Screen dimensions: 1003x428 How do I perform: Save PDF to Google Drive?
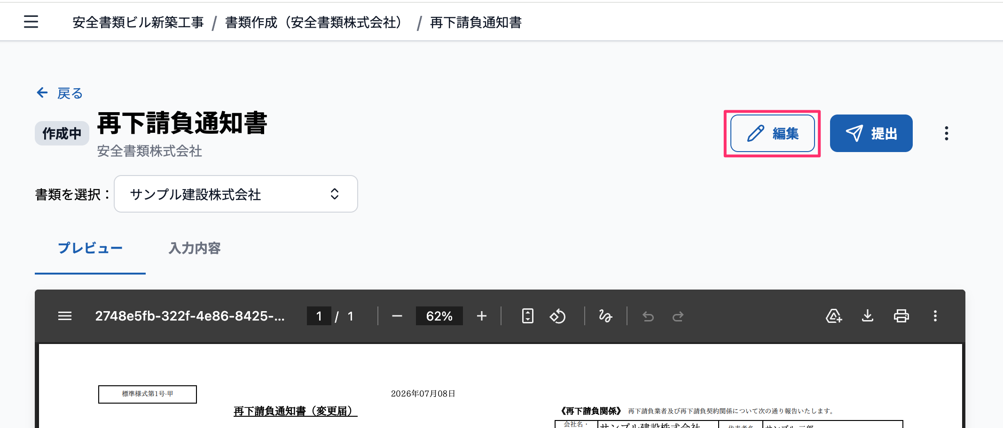[834, 316]
